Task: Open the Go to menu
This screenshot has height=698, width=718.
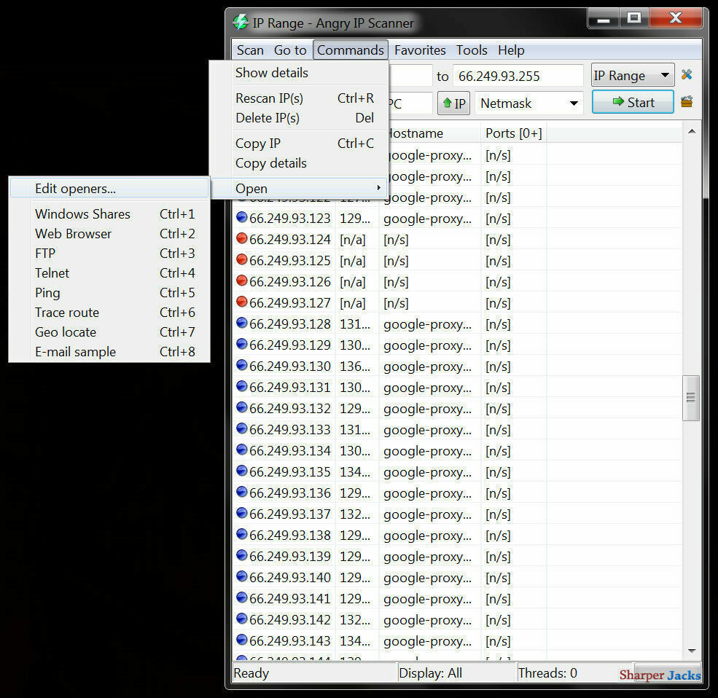Action: click(290, 50)
